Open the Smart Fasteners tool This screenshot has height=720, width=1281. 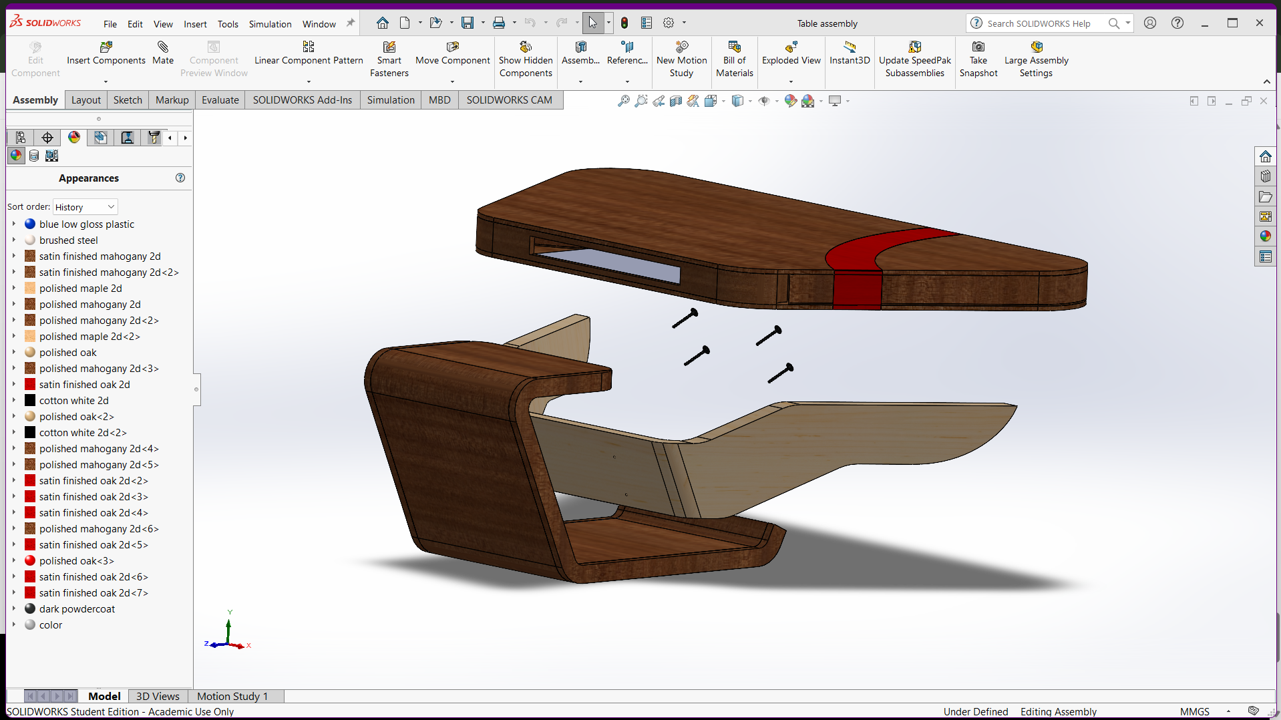(389, 47)
